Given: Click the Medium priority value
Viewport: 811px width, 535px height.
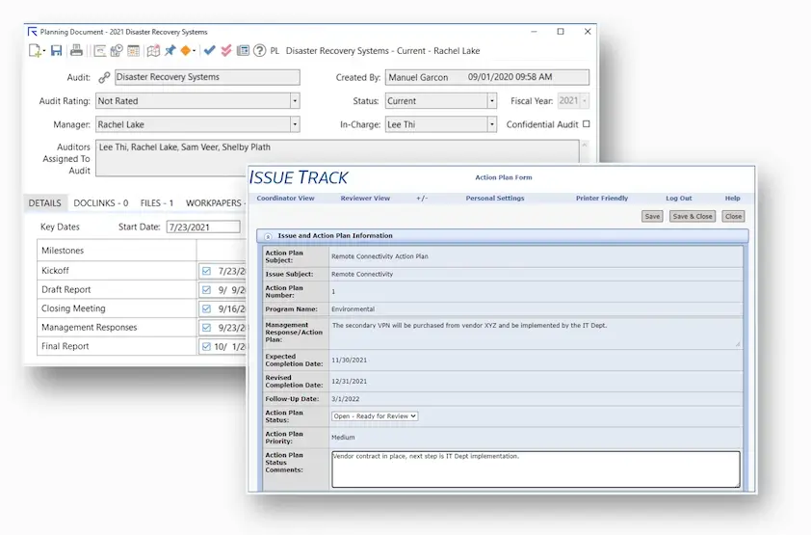Looking at the screenshot, I should 343,438.
